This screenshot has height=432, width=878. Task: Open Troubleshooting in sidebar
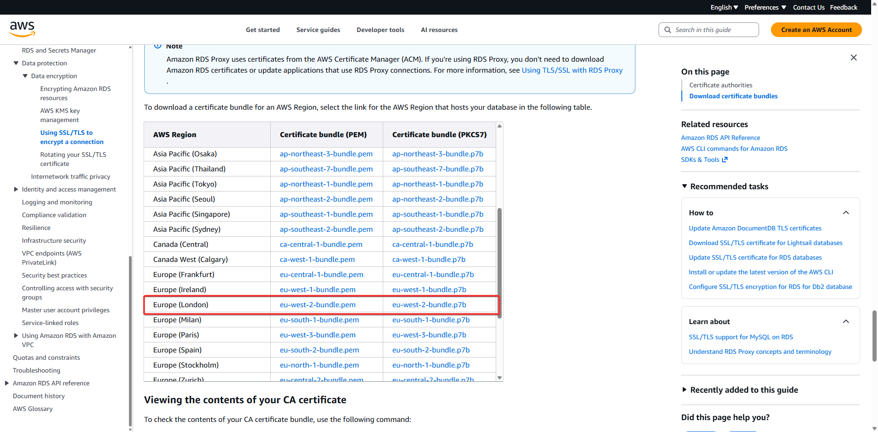click(37, 370)
